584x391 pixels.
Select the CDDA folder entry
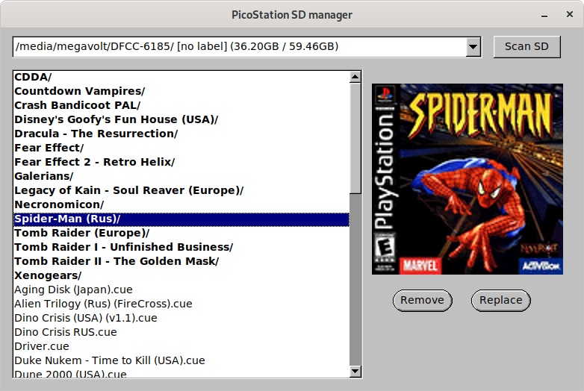coord(33,77)
